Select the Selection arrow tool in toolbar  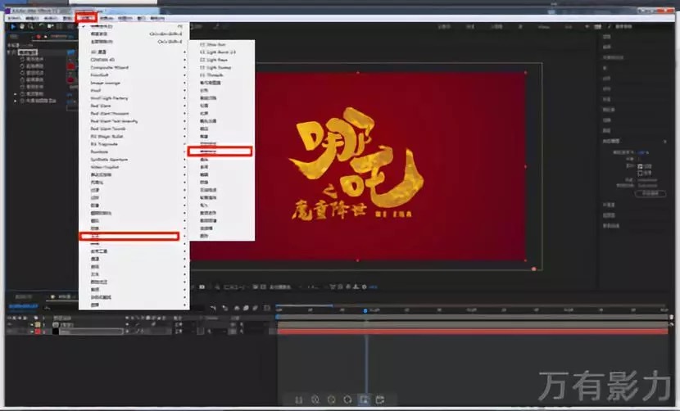pos(13,27)
